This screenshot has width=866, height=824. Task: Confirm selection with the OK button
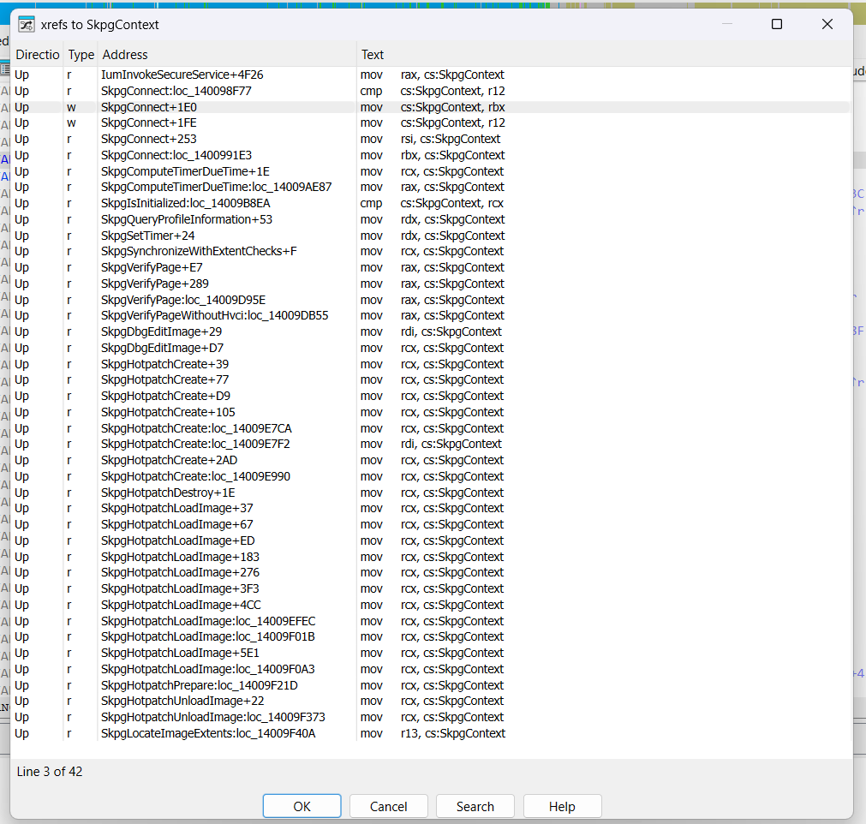[302, 806]
